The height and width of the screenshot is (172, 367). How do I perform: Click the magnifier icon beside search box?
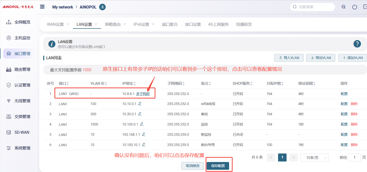[344, 7]
